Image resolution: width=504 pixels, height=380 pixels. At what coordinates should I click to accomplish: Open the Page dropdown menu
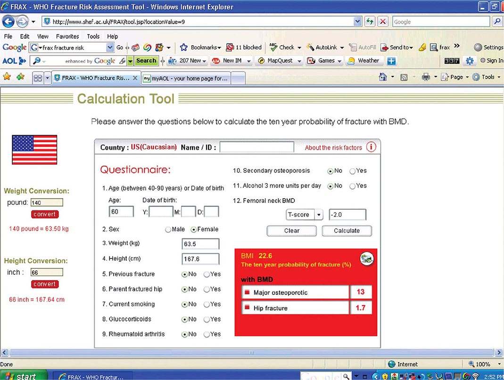(x=455, y=77)
